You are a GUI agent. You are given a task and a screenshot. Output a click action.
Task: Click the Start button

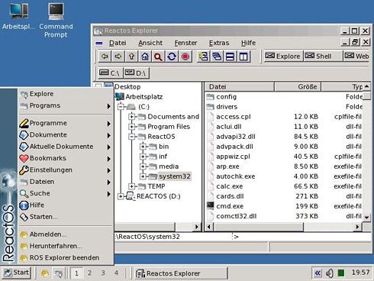[16, 273]
